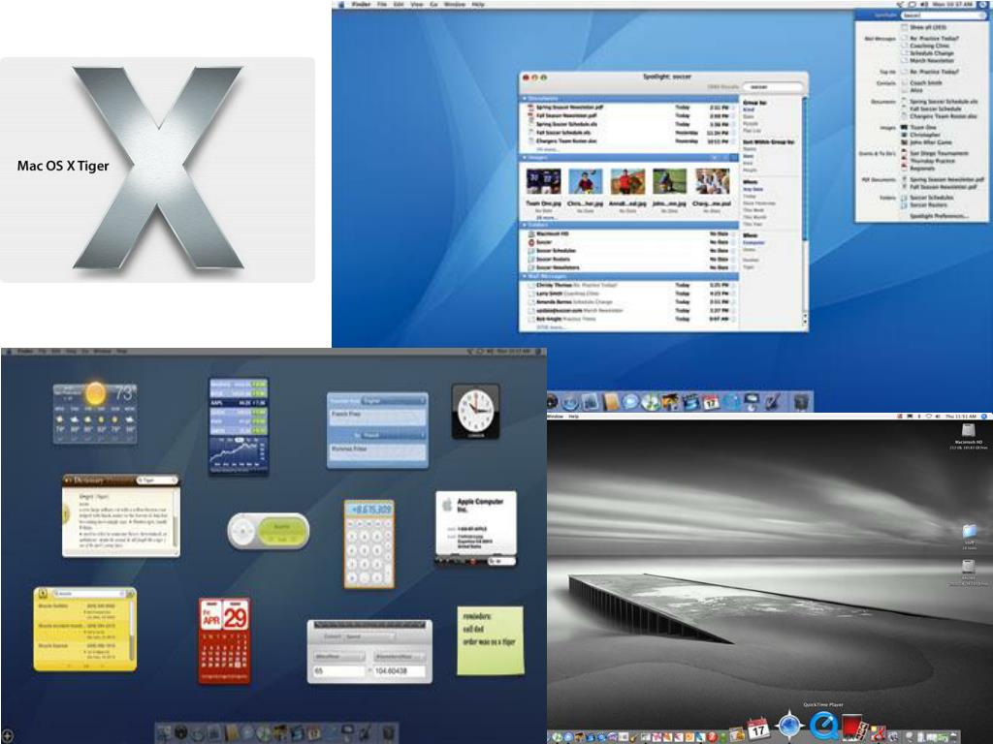Open widget bar plus button on Dashboard
Screen dimensions: 993x744
coord(7,736)
